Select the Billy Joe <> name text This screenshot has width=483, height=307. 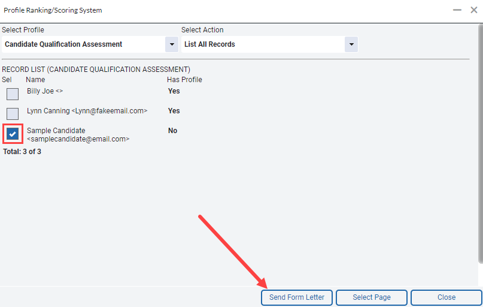click(45, 91)
